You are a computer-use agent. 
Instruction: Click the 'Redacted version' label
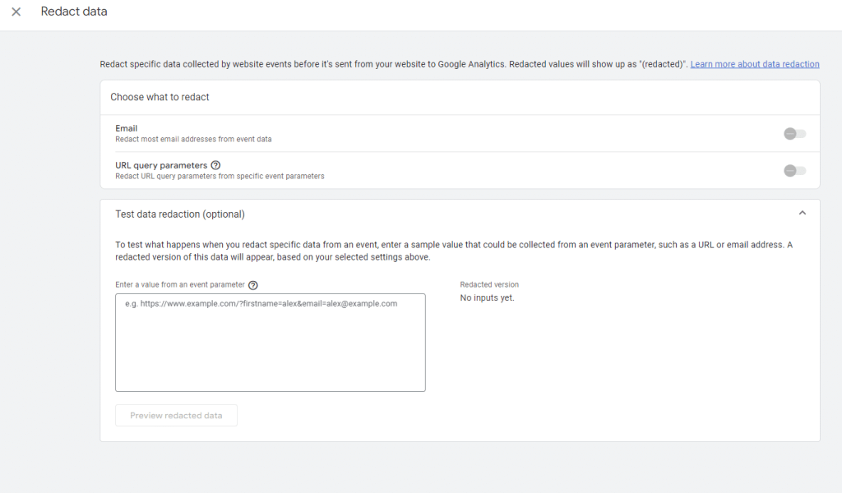(489, 284)
